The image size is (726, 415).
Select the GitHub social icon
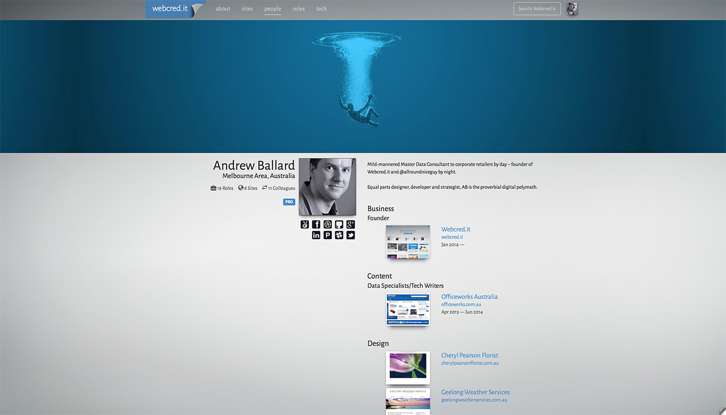click(339, 224)
